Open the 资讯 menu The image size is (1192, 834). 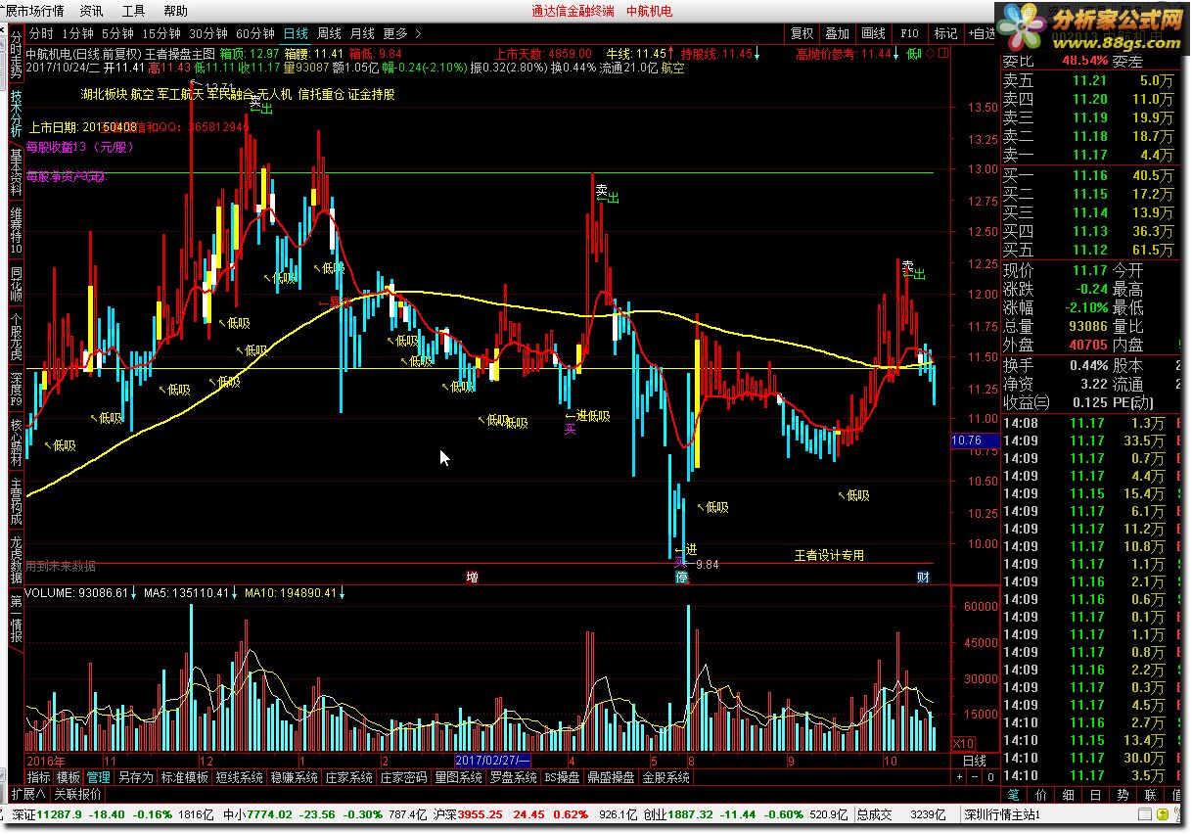[x=91, y=11]
